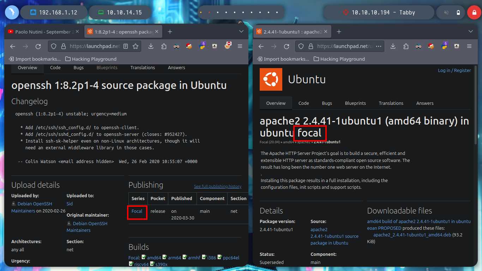Screen dimensions: 482x271
Task: Click the Python extension icon in right window
Action: pyautogui.click(x=444, y=46)
